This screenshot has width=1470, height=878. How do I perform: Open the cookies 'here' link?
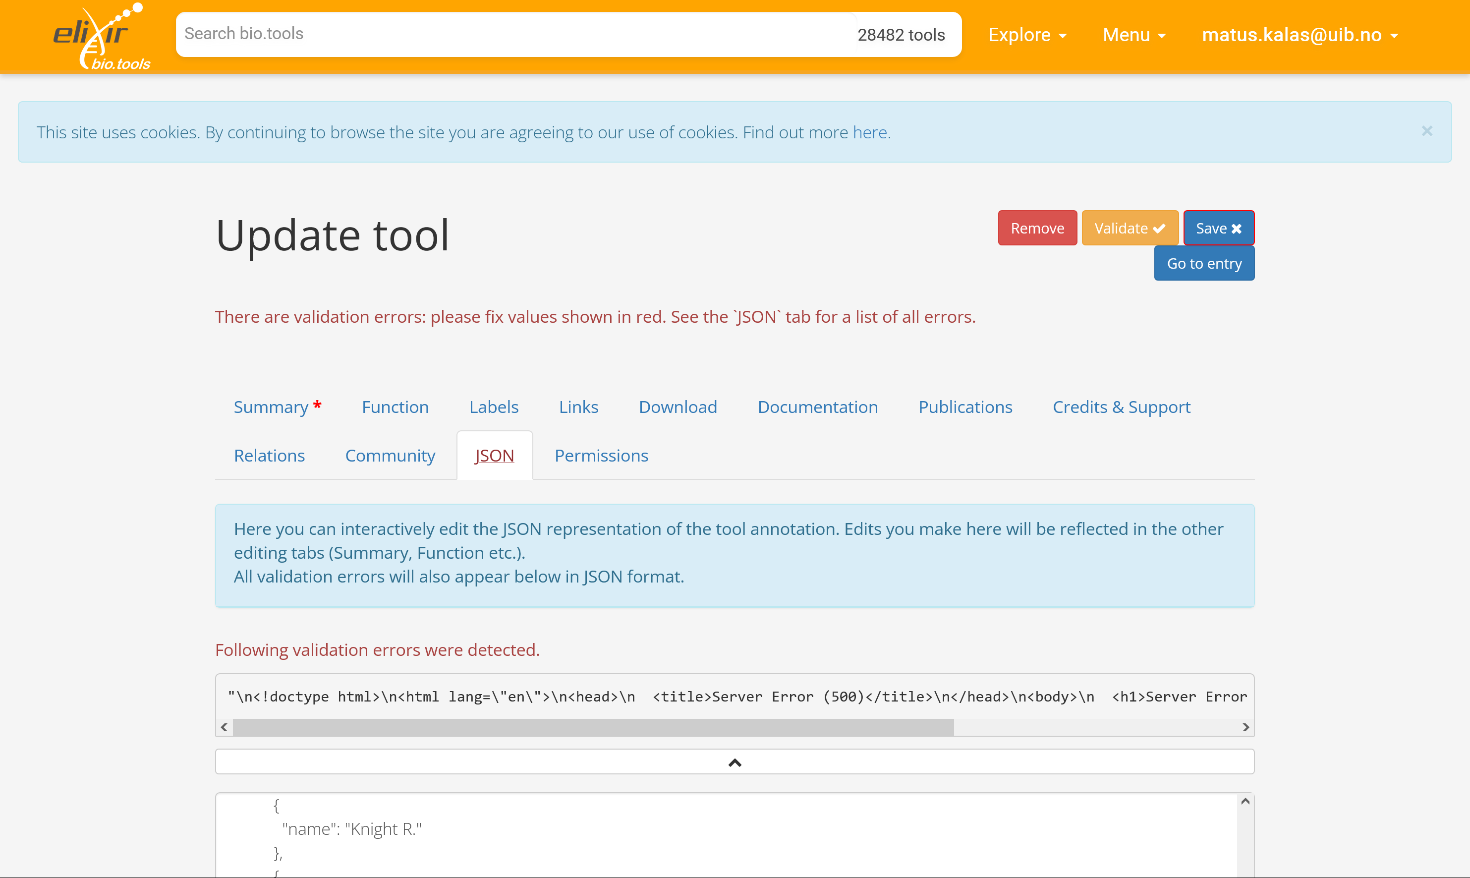(872, 132)
